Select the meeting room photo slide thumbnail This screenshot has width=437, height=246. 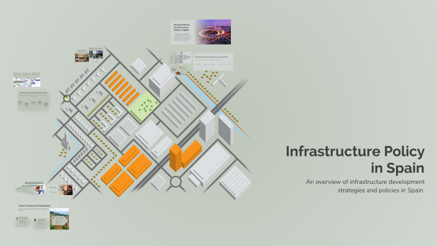(82, 56)
